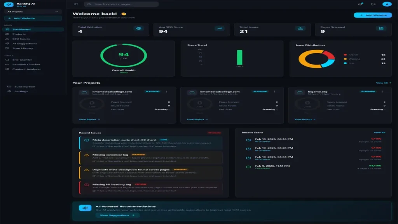Open SEO Issues in the sidebar

coord(33,39)
